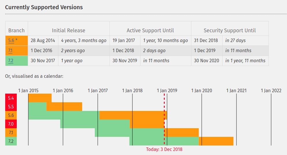
Task: Click the Today: 3 Dec 2018 marker label
Action: click(164, 149)
